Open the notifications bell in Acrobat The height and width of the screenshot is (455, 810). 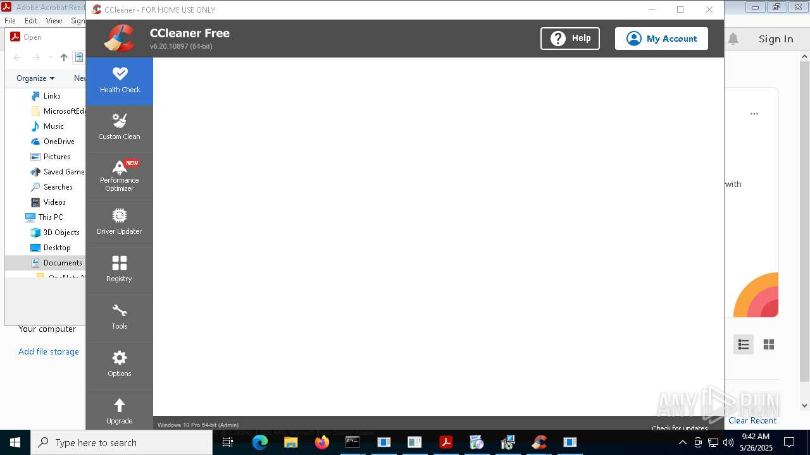733,39
